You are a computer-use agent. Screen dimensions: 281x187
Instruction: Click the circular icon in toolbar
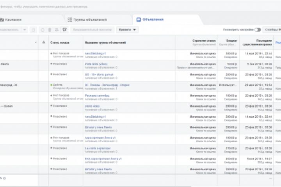[43, 30]
